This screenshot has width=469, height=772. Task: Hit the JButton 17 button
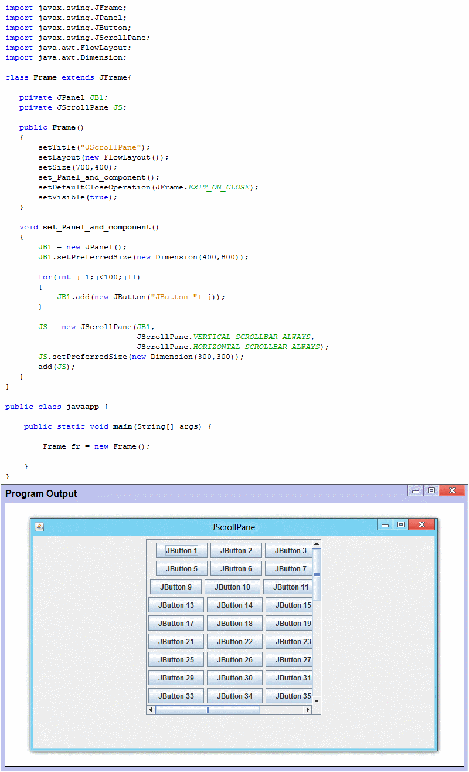tap(176, 624)
